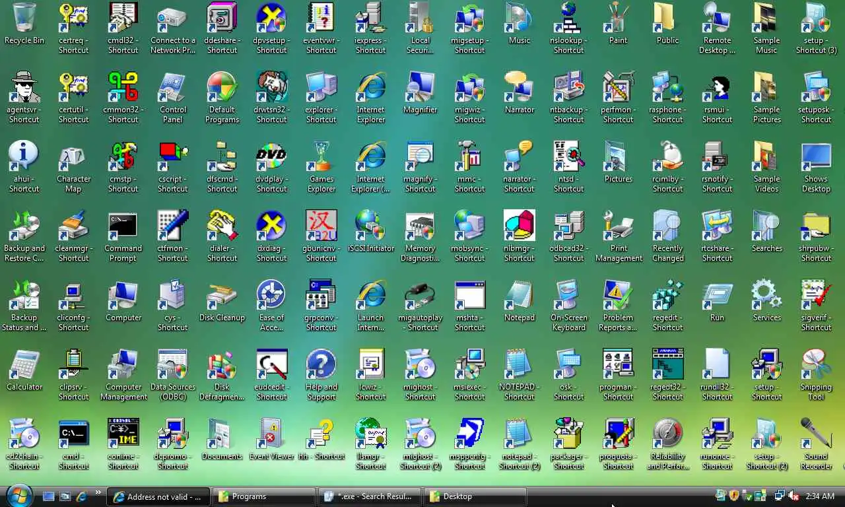Launch Internet Explorer from quick launch
This screenshot has width=845, height=507.
(82, 496)
